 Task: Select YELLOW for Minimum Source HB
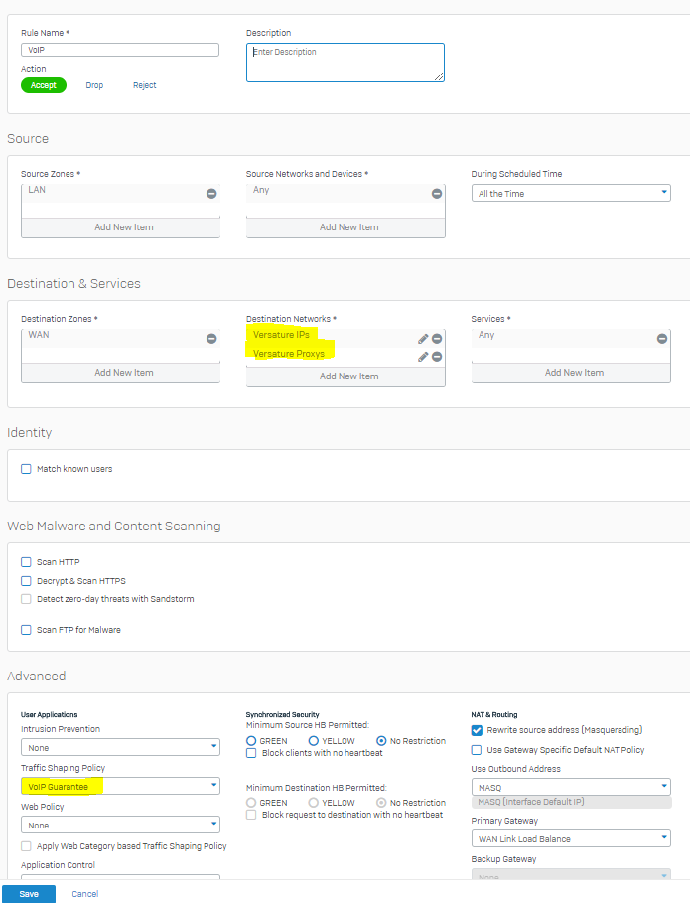coord(313,741)
